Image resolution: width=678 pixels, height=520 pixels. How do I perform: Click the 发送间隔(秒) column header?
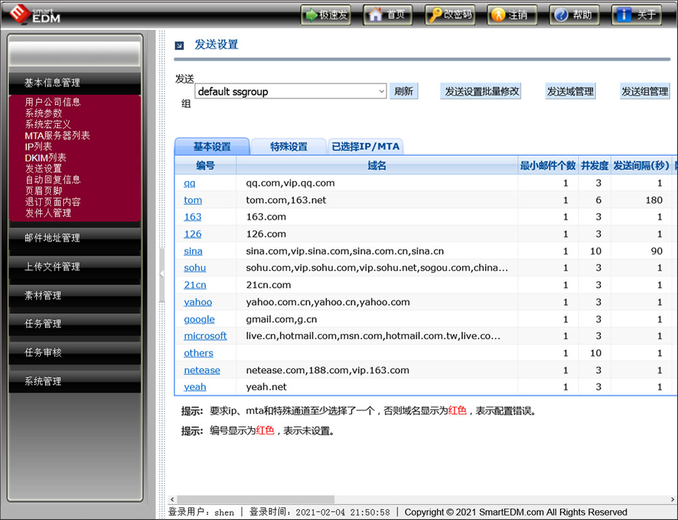pos(641,165)
